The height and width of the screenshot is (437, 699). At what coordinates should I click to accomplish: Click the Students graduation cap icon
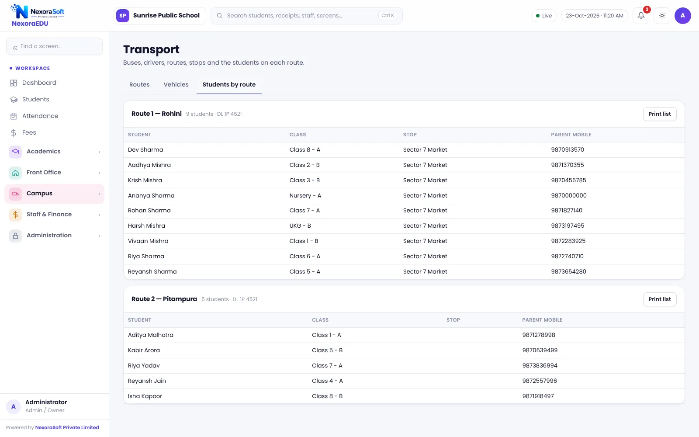click(x=14, y=100)
